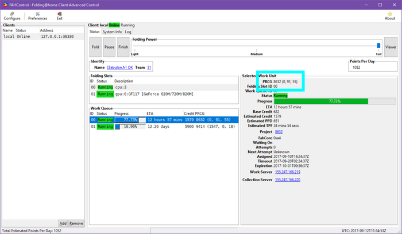The height and width of the screenshot is (234, 402).
Task: Click the FahCore 0xa4 value
Action: 277,138
